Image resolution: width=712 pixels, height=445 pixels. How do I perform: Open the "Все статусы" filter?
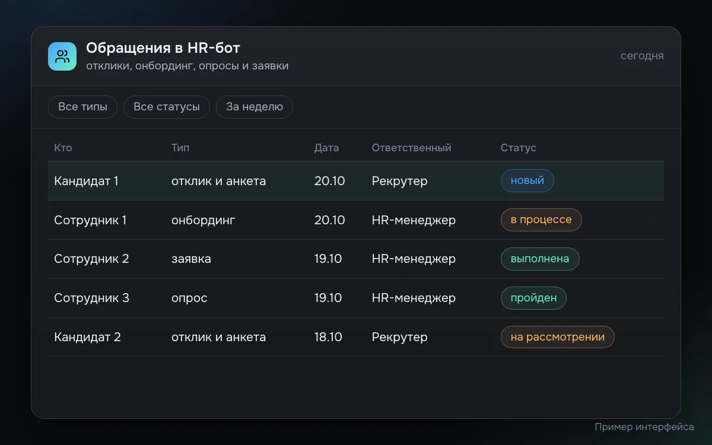point(167,107)
